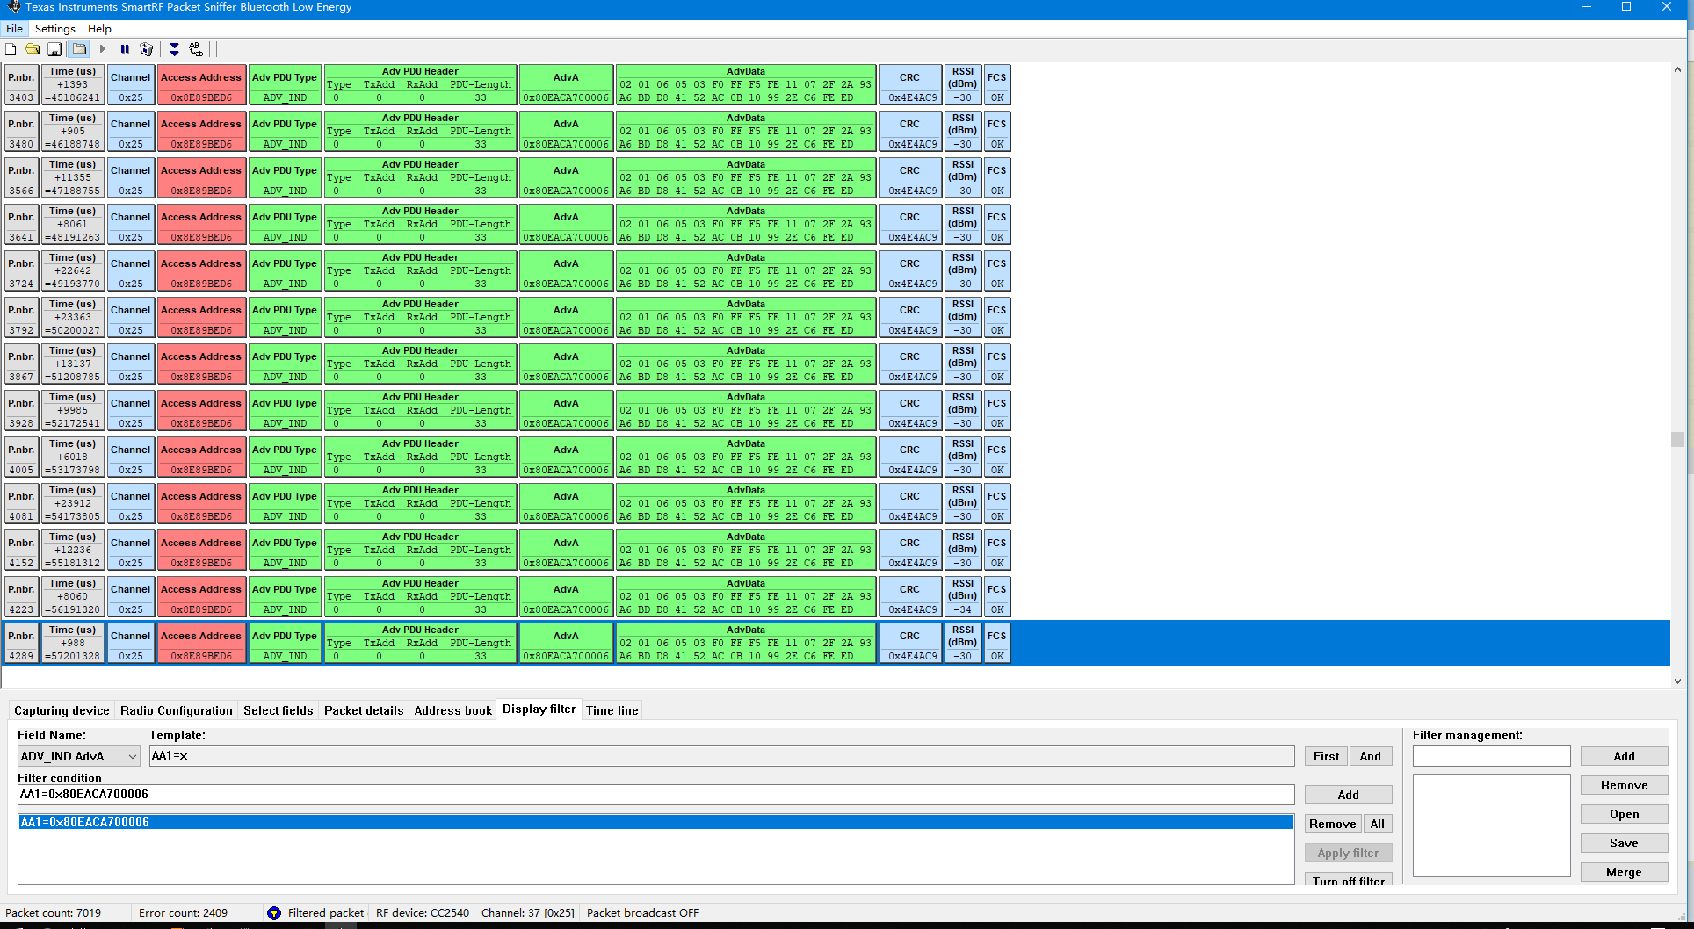Start packet capture with the play icon
The width and height of the screenshot is (1694, 929).
point(103,49)
